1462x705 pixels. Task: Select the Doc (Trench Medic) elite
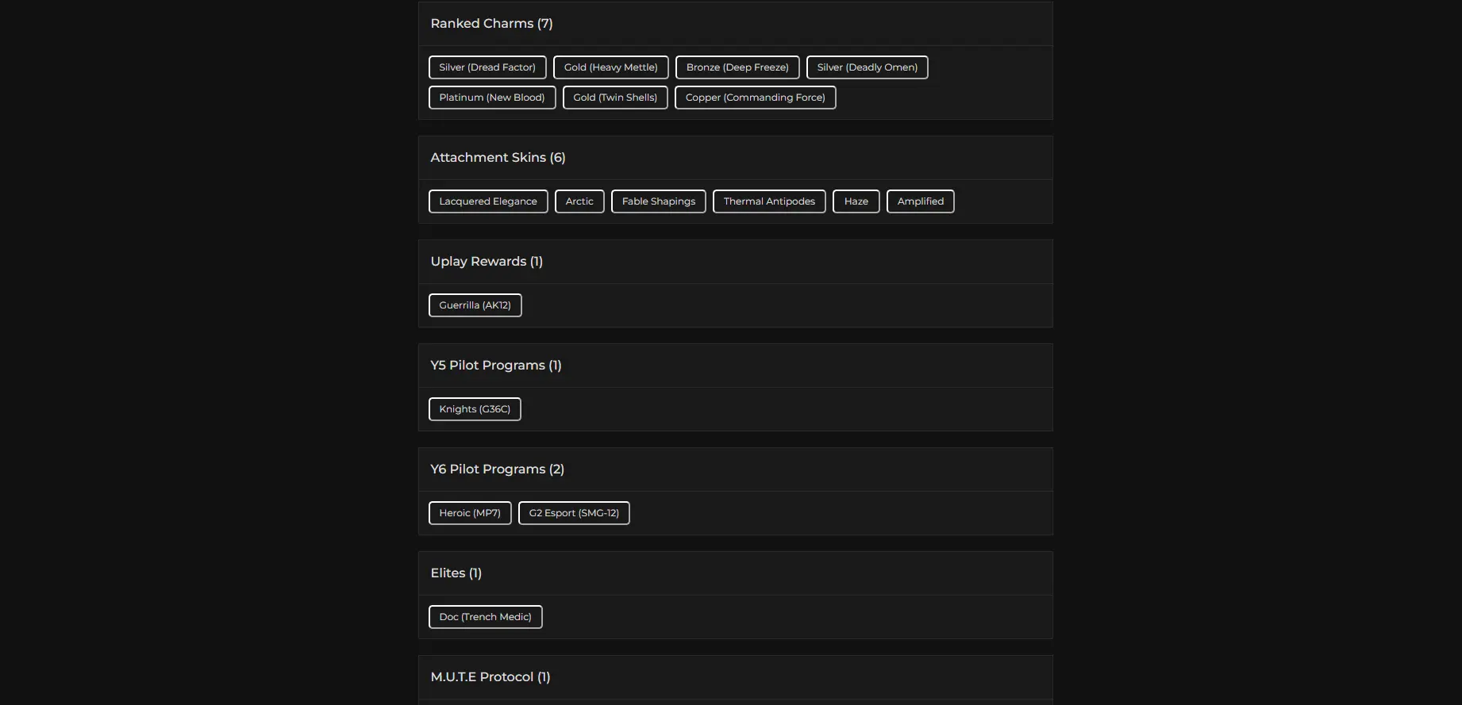point(485,617)
